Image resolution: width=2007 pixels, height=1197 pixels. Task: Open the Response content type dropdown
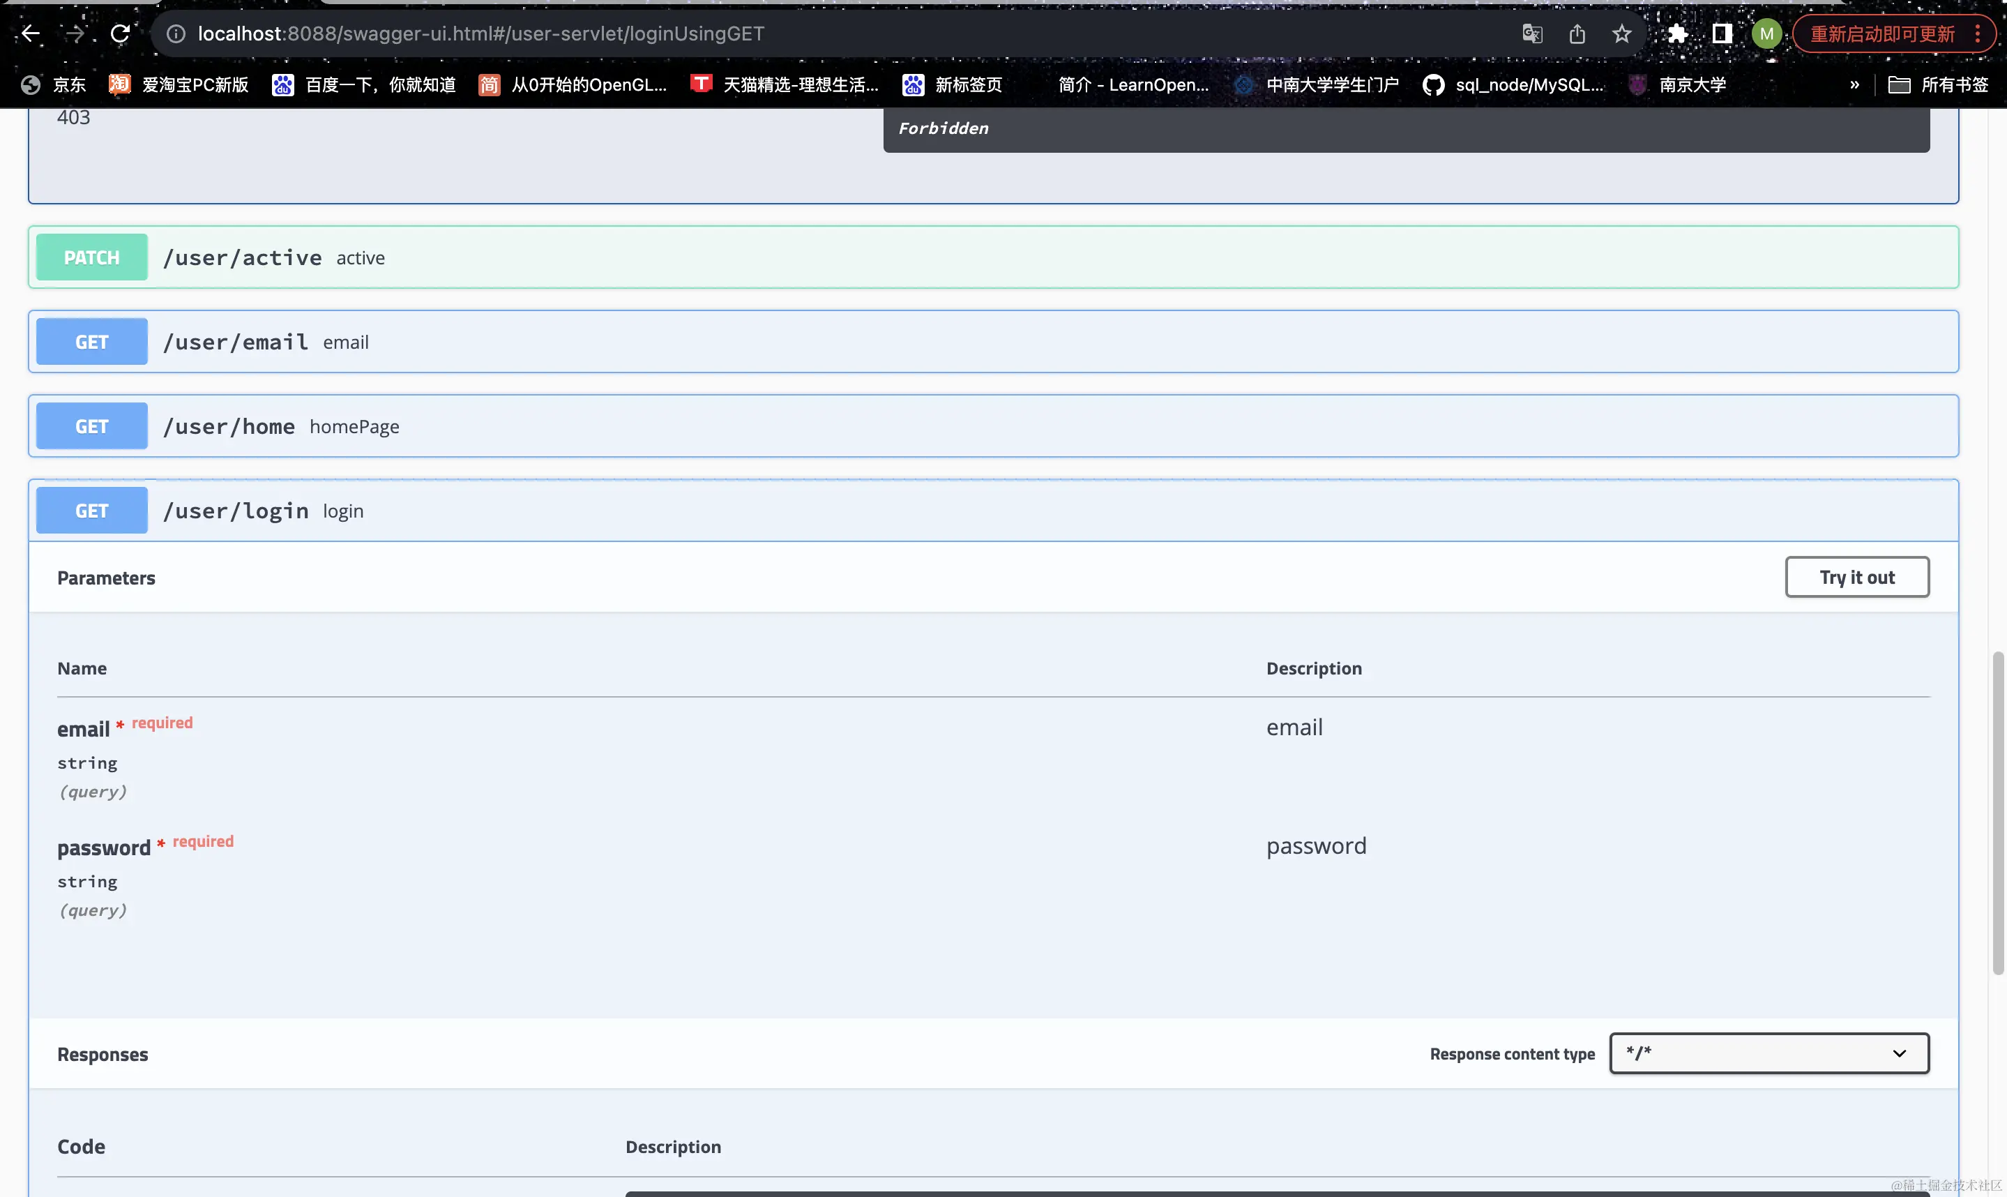pyautogui.click(x=1769, y=1053)
